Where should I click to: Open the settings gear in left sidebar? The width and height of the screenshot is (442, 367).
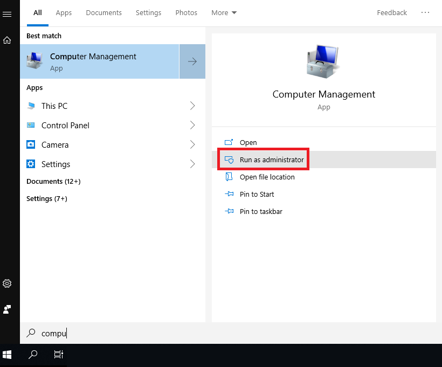click(7, 283)
